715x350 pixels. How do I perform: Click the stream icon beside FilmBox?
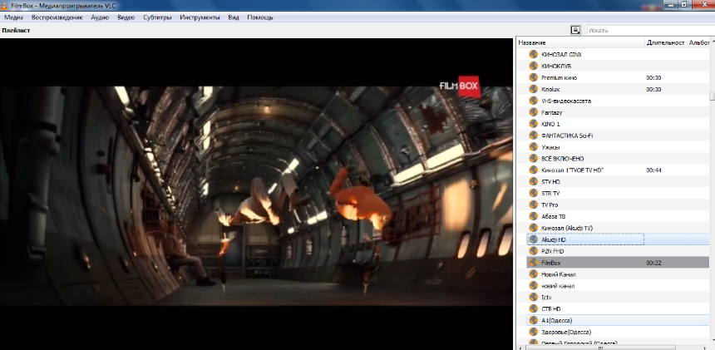click(x=533, y=263)
